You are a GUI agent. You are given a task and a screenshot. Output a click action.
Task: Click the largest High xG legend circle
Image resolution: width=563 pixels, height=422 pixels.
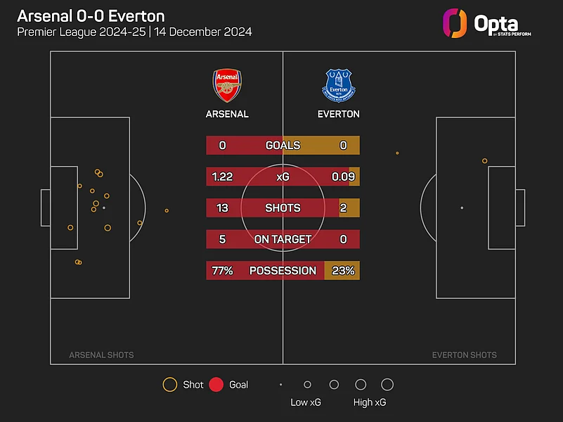coord(387,385)
